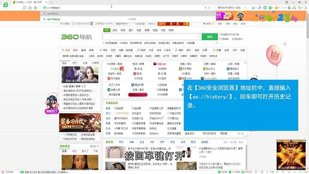Image resolution: width=309 pixels, height=174 pixels.
Task: Click the pink balloon promotion
Action: tap(274, 55)
